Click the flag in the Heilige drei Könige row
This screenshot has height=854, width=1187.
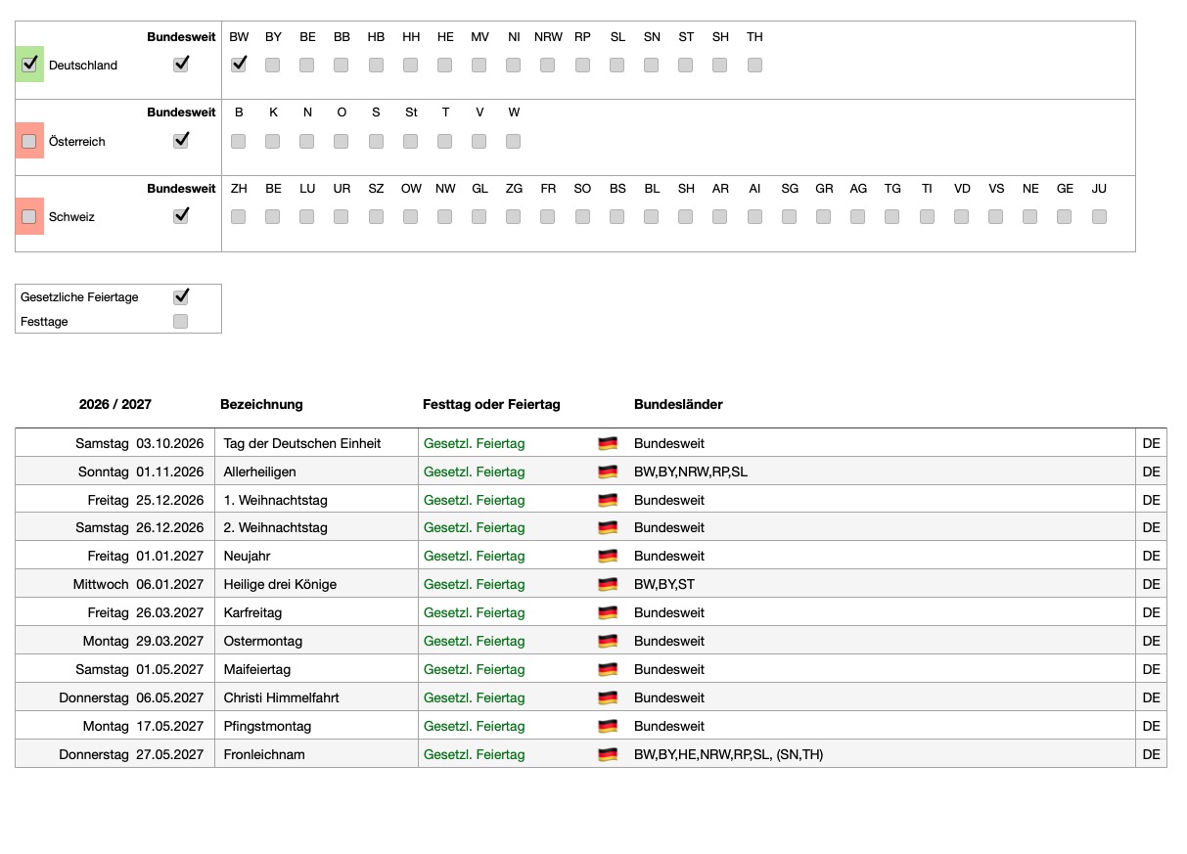608,584
